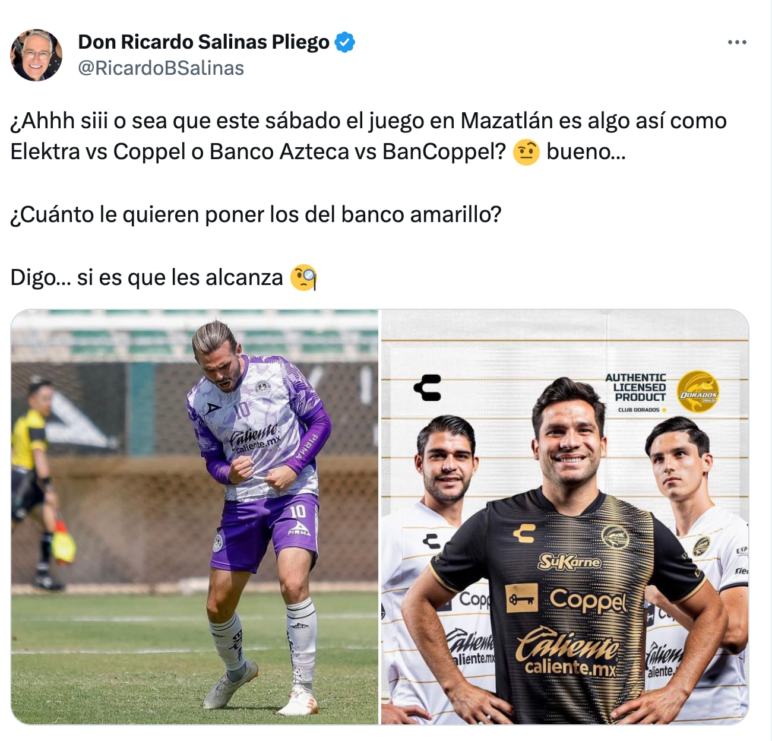772x741 pixels.
Task: Click the 'Authentic Licensed Product' label
Action: coord(635,388)
